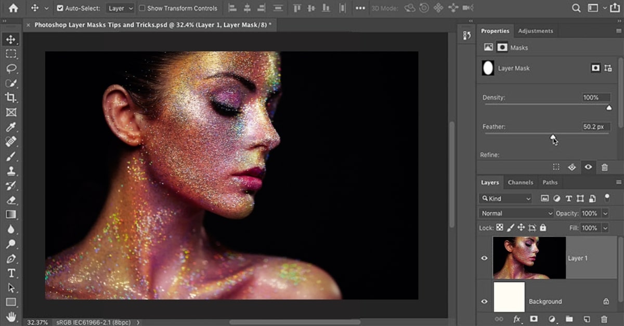The width and height of the screenshot is (624, 326).
Task: Select the Brush tool
Action: click(x=11, y=156)
